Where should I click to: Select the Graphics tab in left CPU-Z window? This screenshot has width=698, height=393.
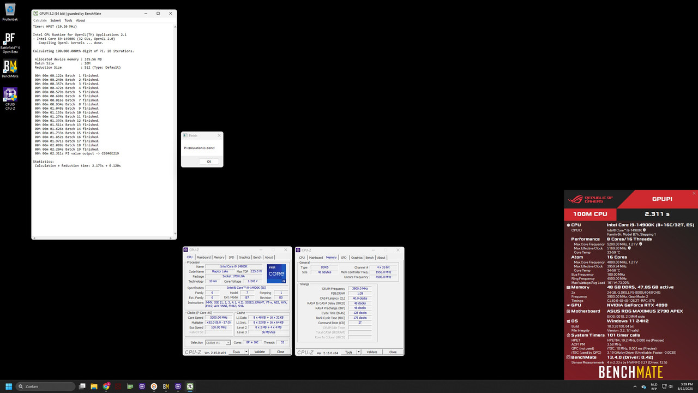click(x=244, y=257)
